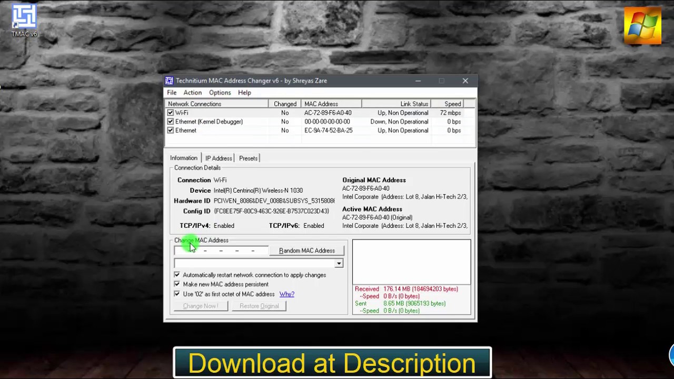Image resolution: width=674 pixels, height=379 pixels.
Task: Click the Change Now! button
Action: coord(201,306)
